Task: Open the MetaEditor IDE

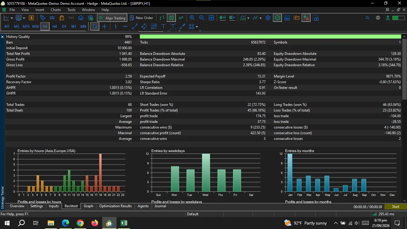Action: [52, 18]
